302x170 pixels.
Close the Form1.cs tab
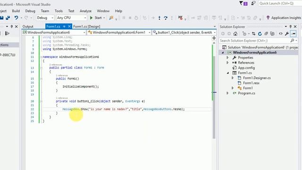click(69, 26)
